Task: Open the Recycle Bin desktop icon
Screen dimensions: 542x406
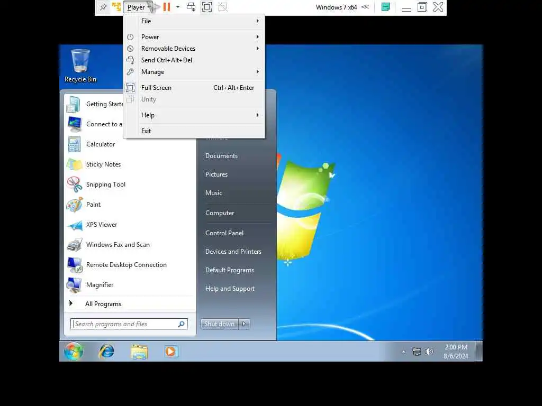Action: point(80,66)
